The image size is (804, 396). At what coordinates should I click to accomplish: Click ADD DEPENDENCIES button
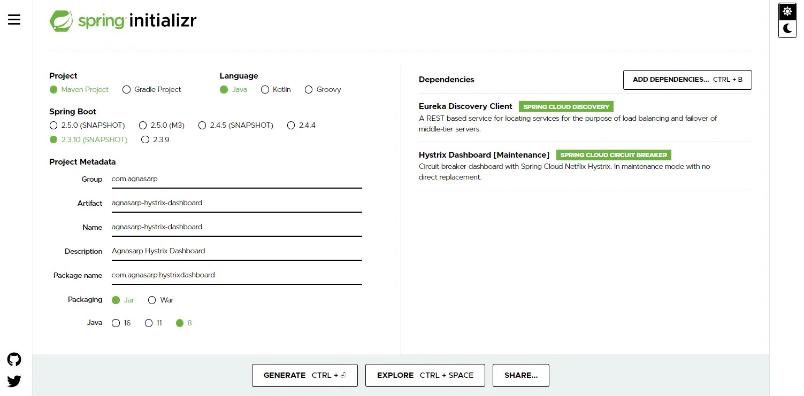(687, 80)
